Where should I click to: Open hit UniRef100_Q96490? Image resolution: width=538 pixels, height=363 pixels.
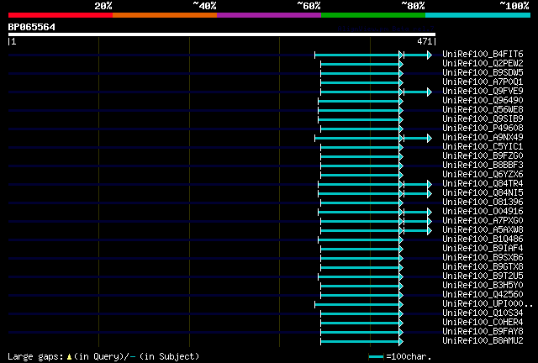coord(483,101)
